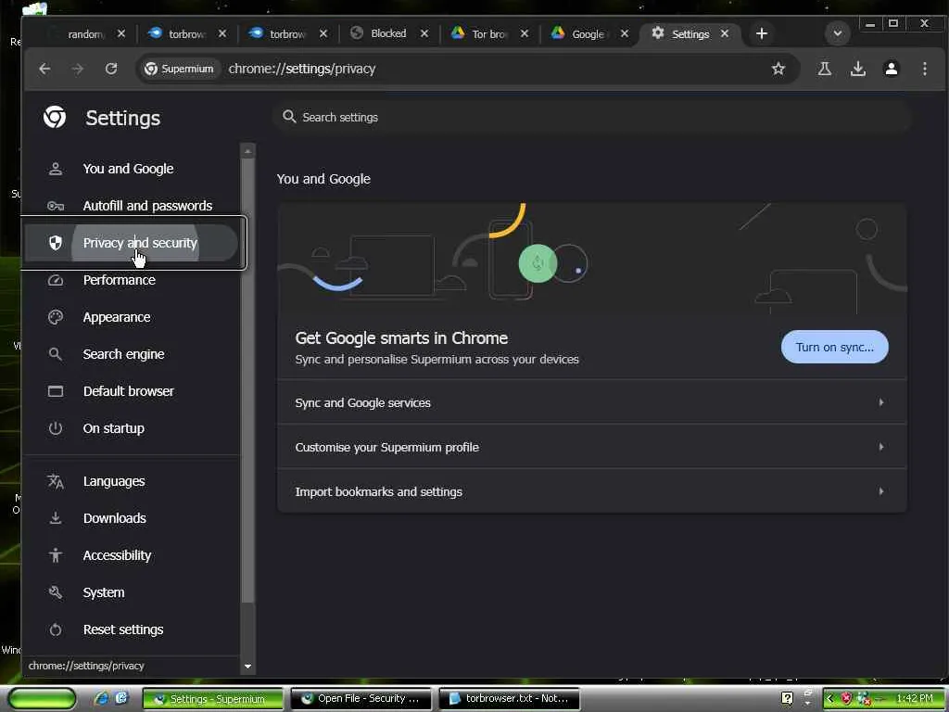Image resolution: width=949 pixels, height=712 pixels.
Task: Click the forward navigation arrow
Action: (x=78, y=69)
